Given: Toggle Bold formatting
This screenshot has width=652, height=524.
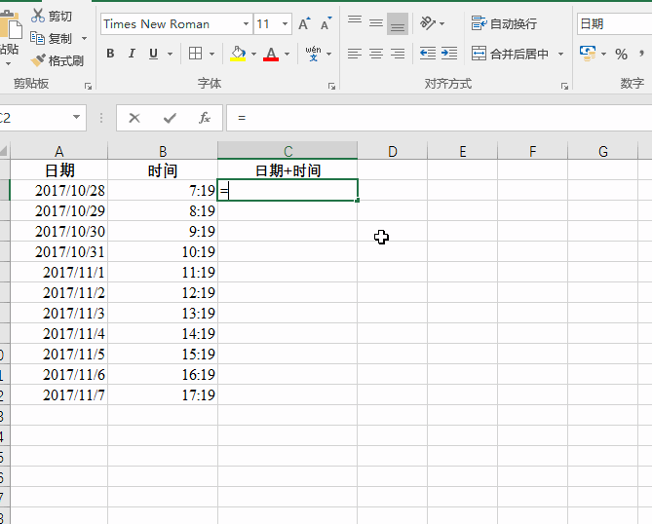Looking at the screenshot, I should pos(110,54).
